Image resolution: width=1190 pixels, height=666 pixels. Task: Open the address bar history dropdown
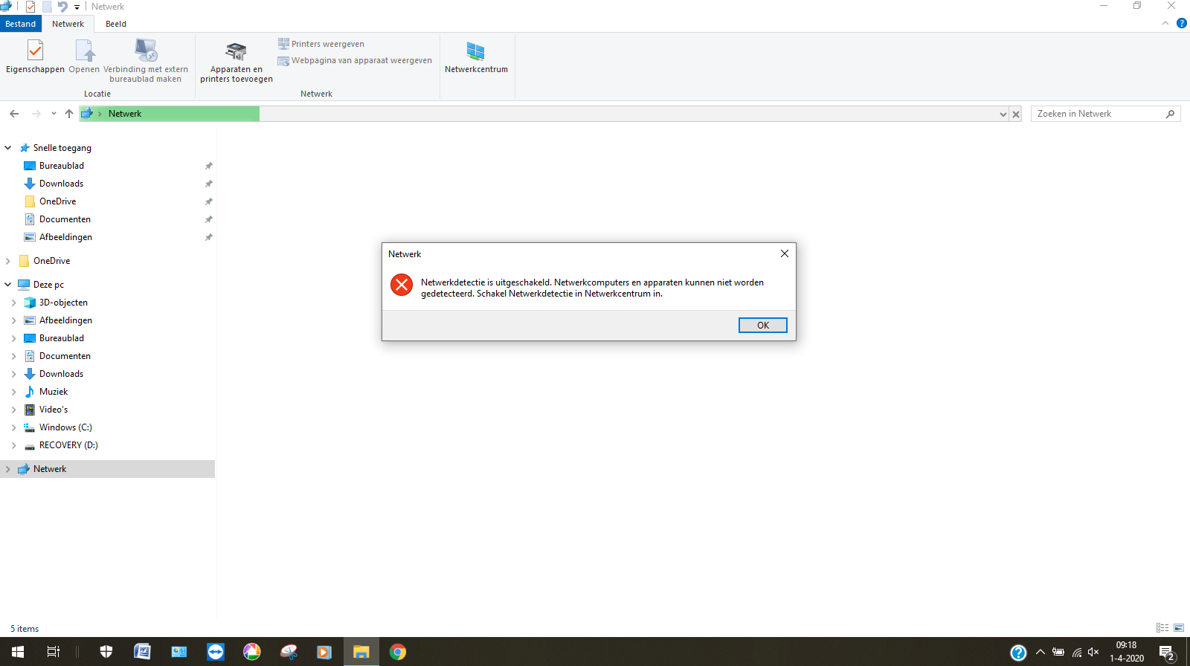(x=1003, y=114)
